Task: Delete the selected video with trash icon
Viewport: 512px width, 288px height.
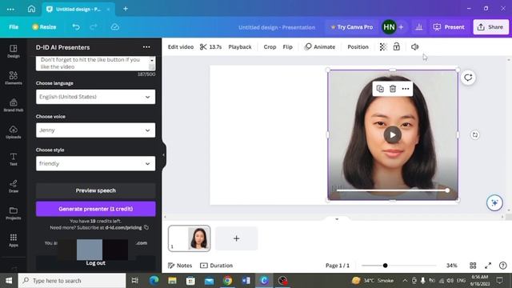Action: 393,89
